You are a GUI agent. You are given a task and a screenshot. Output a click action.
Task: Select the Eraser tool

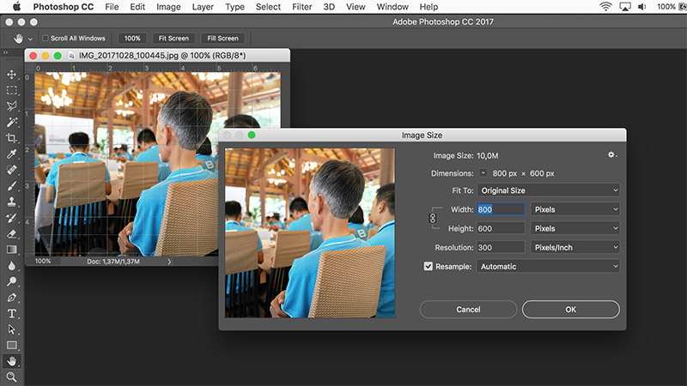click(x=12, y=233)
